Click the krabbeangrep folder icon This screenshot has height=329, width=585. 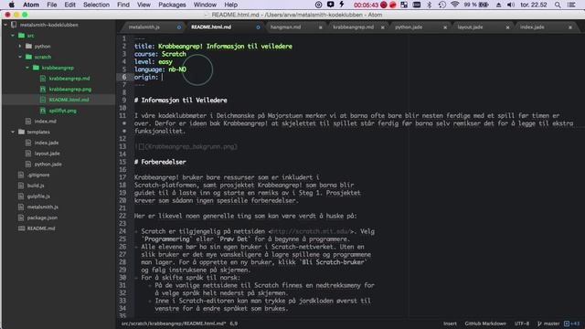tap(36, 68)
